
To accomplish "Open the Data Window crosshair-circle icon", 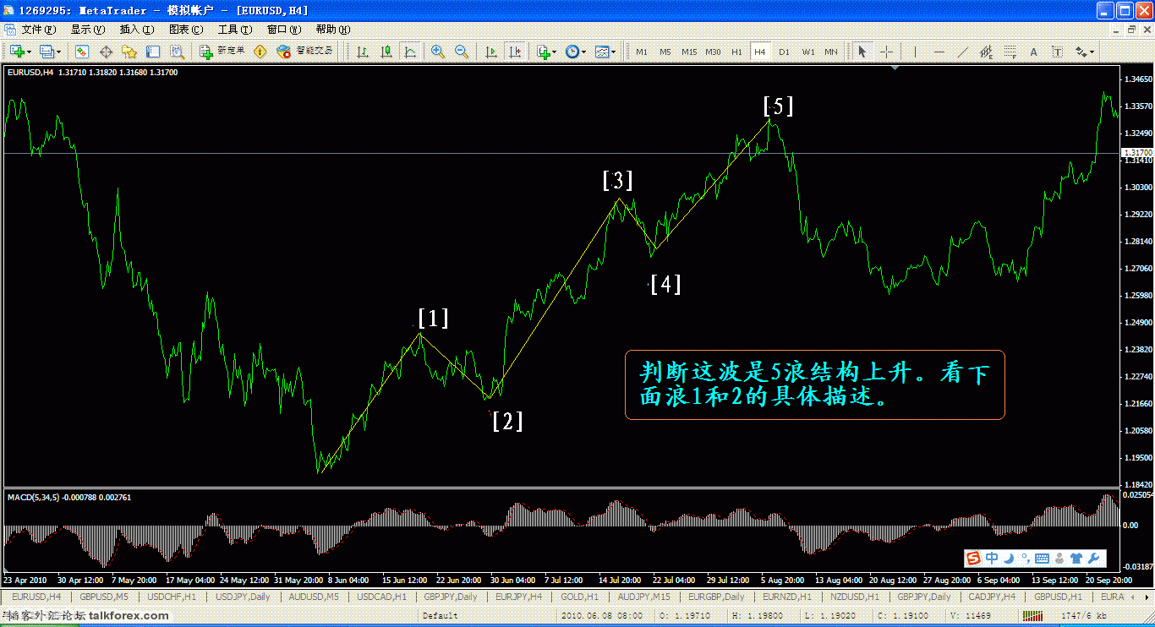I will pos(106,52).
